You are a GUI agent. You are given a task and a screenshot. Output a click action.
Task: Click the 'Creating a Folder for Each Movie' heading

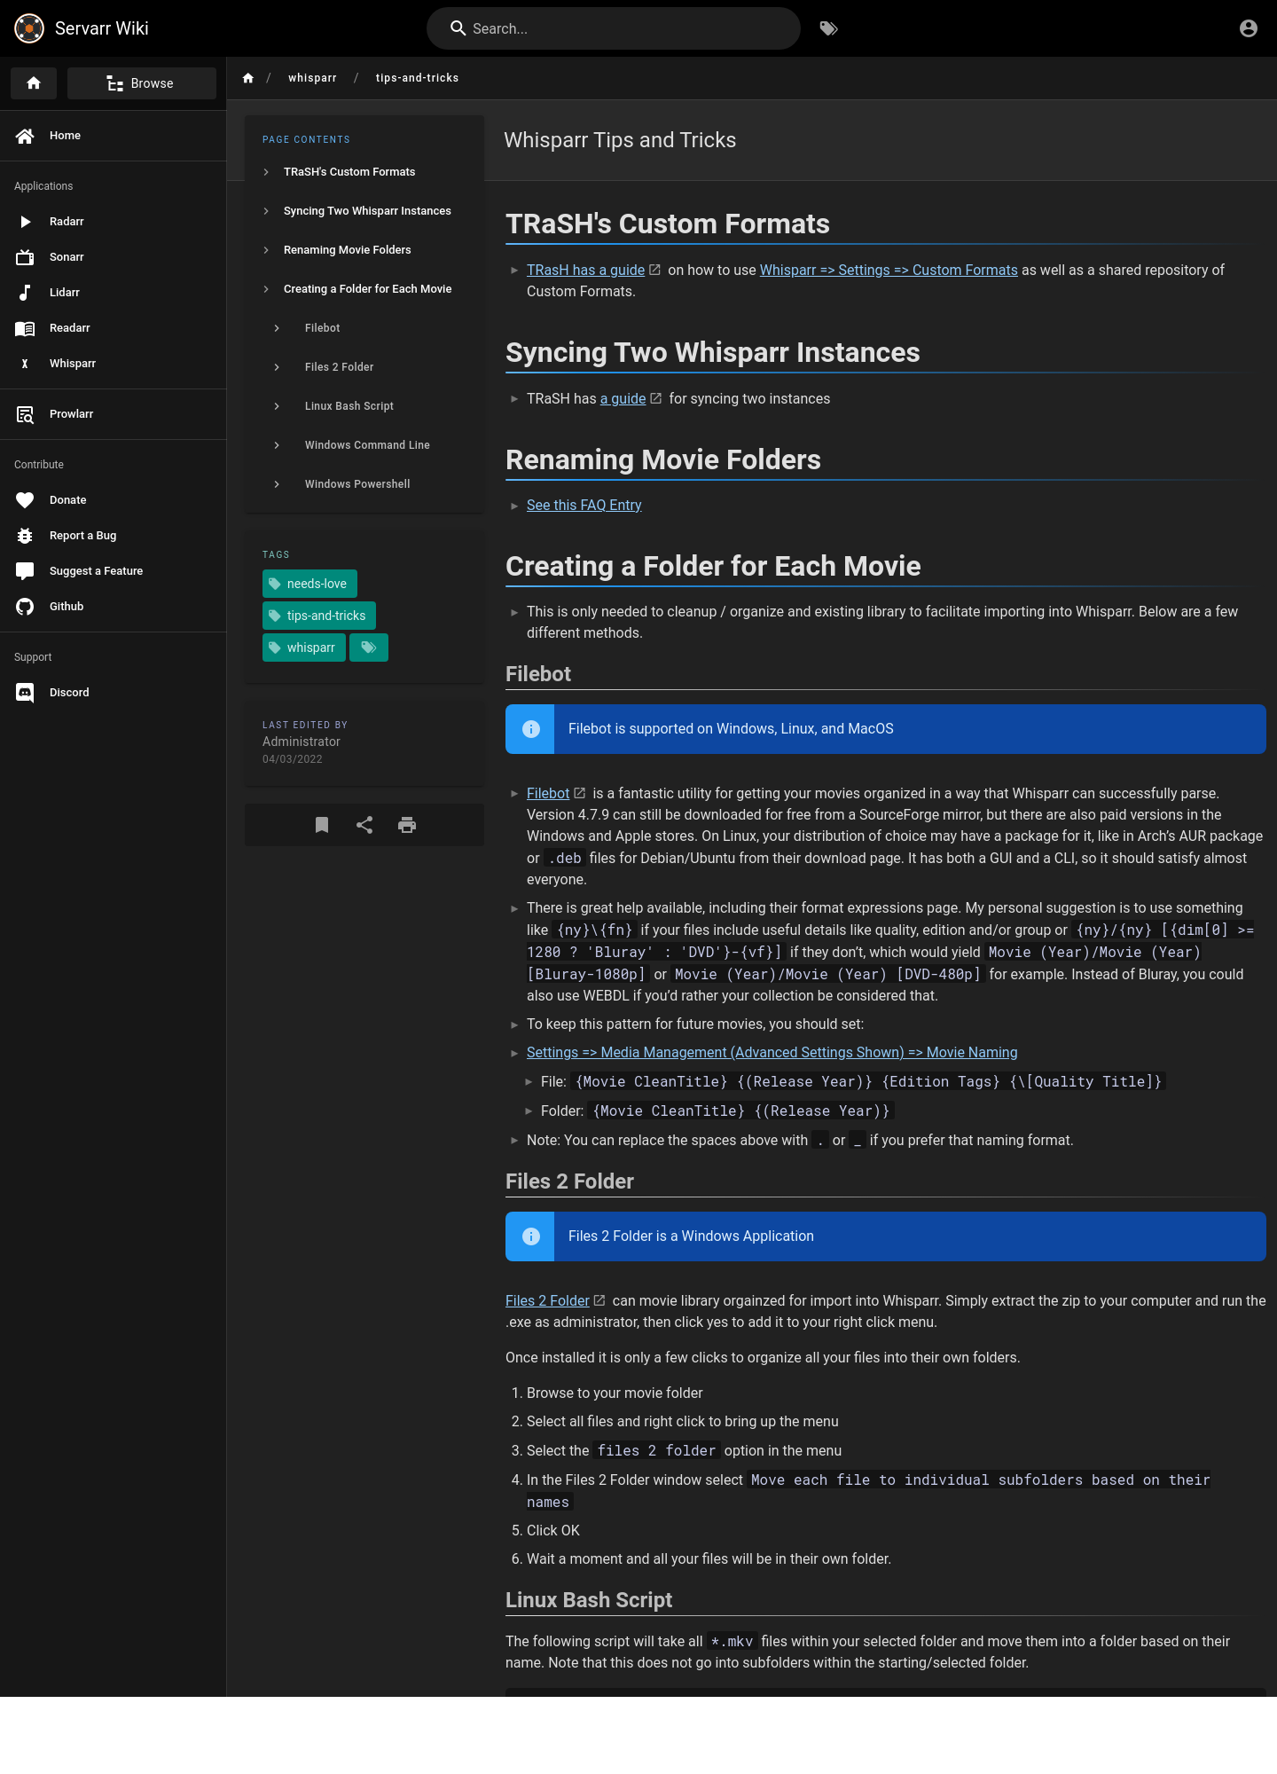click(x=713, y=566)
